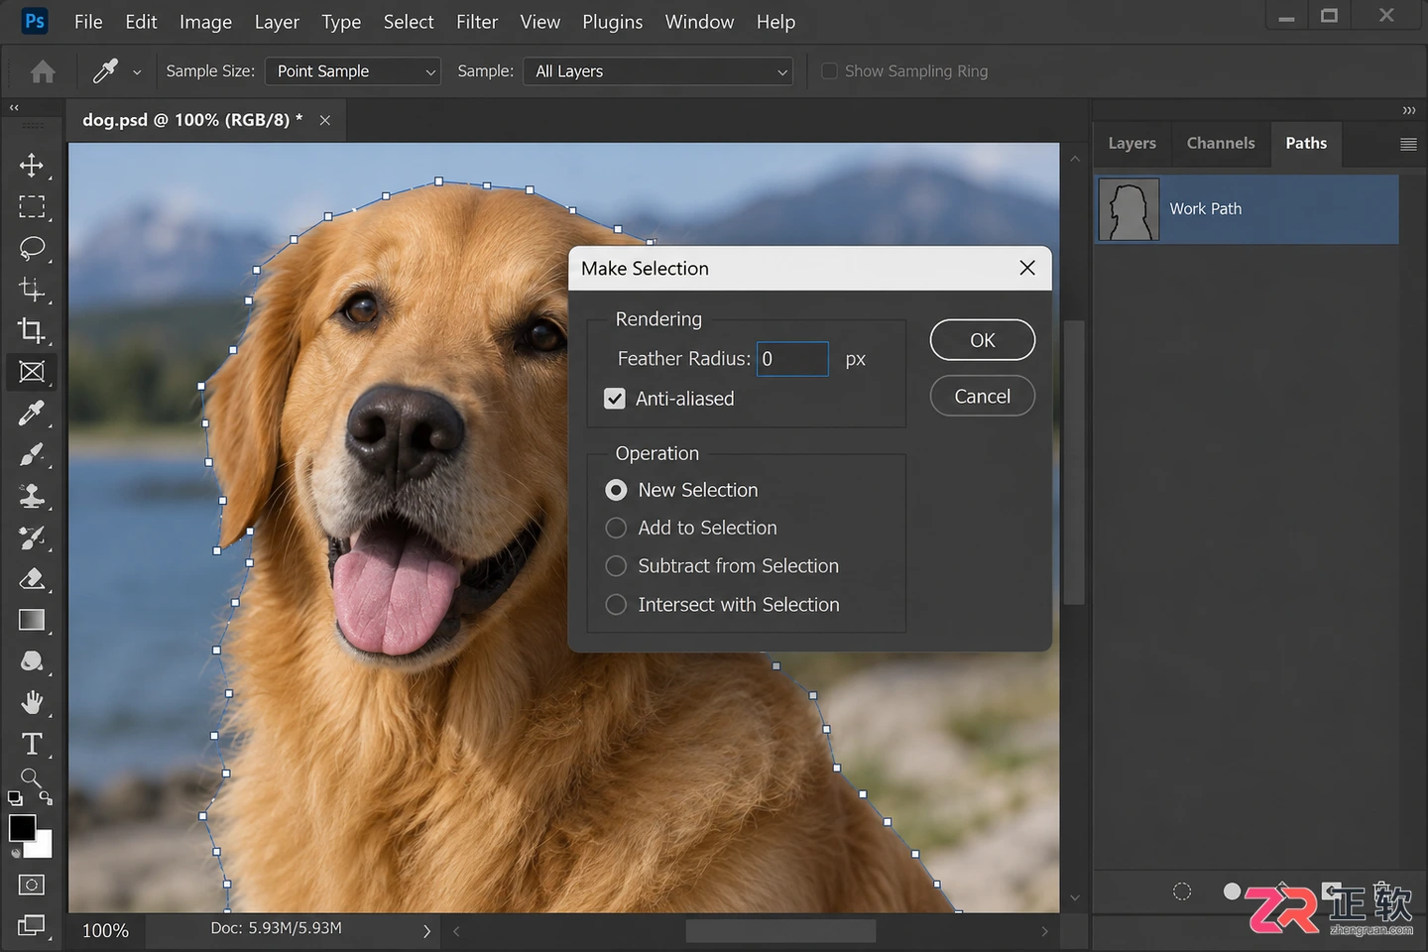This screenshot has height=952, width=1428.
Task: Click the Ps application logo
Action: coord(35,21)
